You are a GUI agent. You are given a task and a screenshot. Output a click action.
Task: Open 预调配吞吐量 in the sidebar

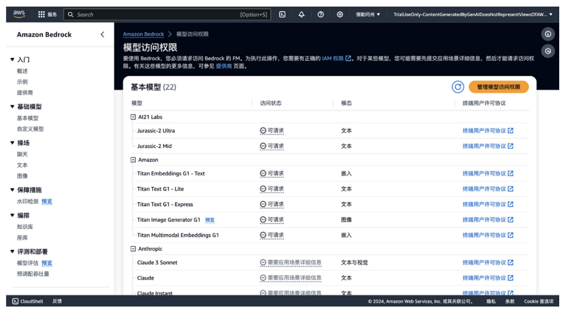click(x=33, y=274)
